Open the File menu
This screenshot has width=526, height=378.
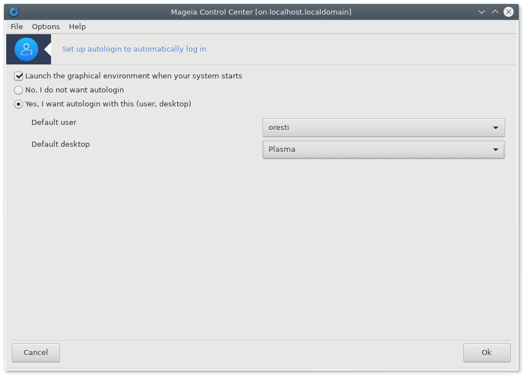click(17, 26)
